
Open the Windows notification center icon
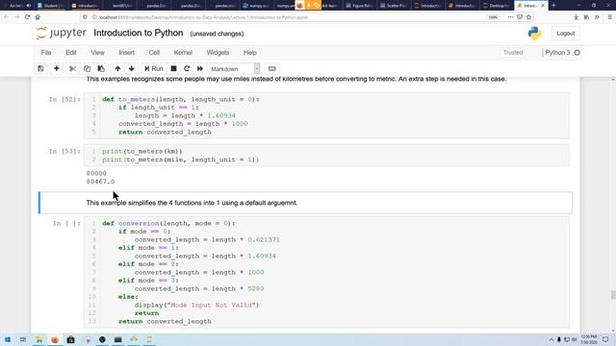[605, 339]
